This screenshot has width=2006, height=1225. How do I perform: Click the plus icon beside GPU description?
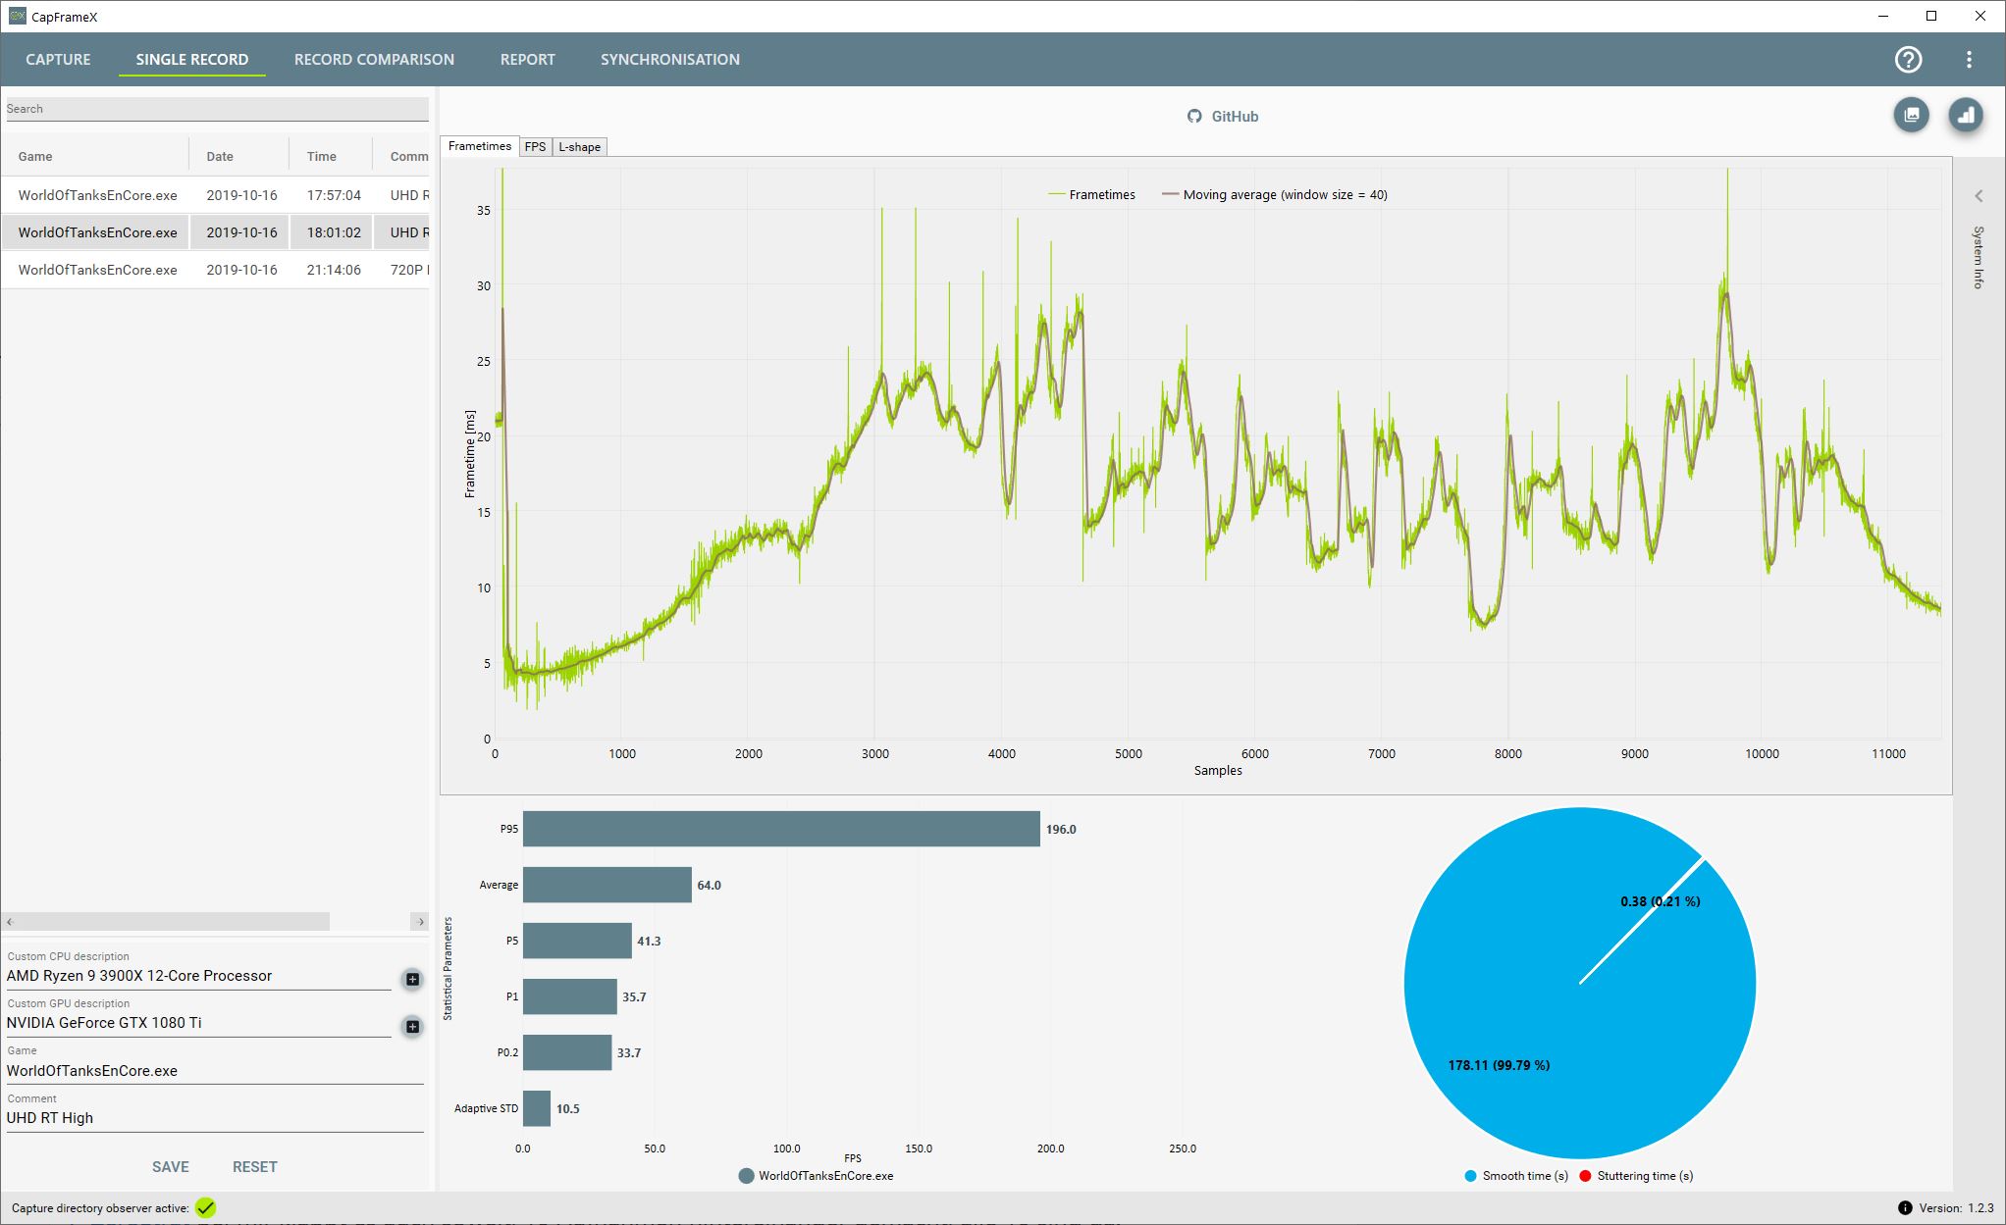pyautogui.click(x=412, y=1026)
